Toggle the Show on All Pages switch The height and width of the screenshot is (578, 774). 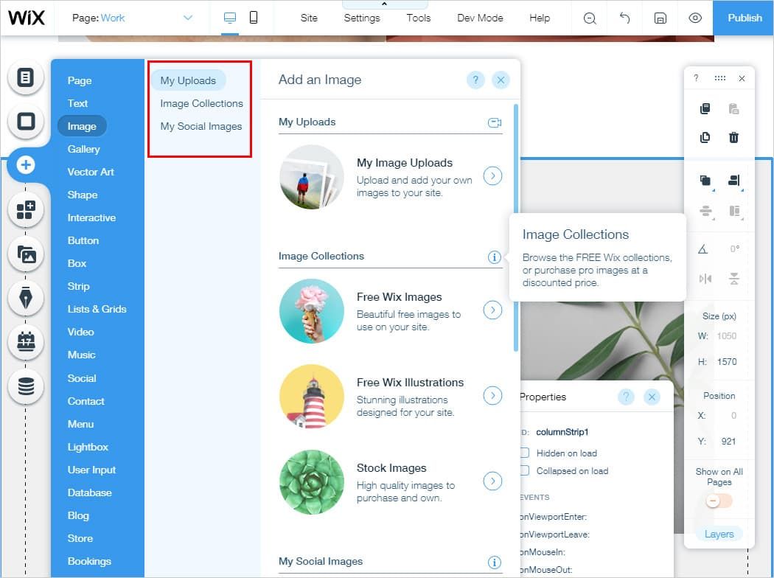pyautogui.click(x=719, y=501)
